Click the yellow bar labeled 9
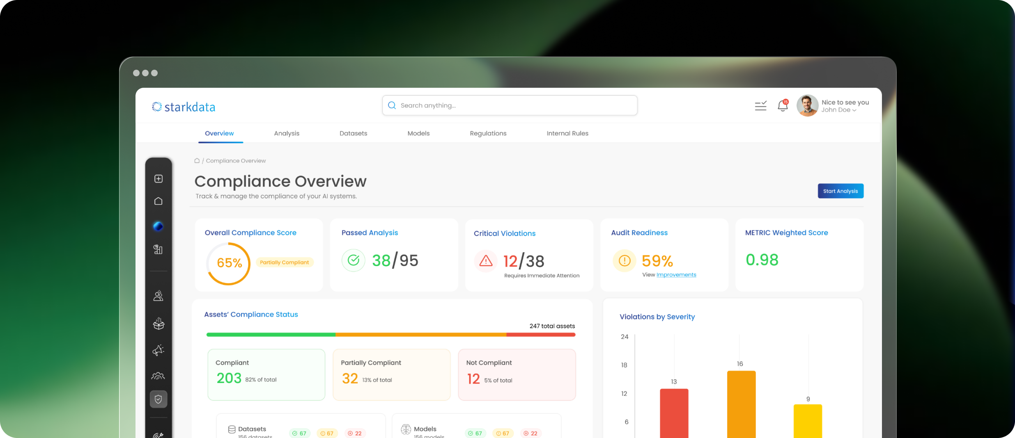Screen dimensions: 1015x438 click(x=808, y=421)
